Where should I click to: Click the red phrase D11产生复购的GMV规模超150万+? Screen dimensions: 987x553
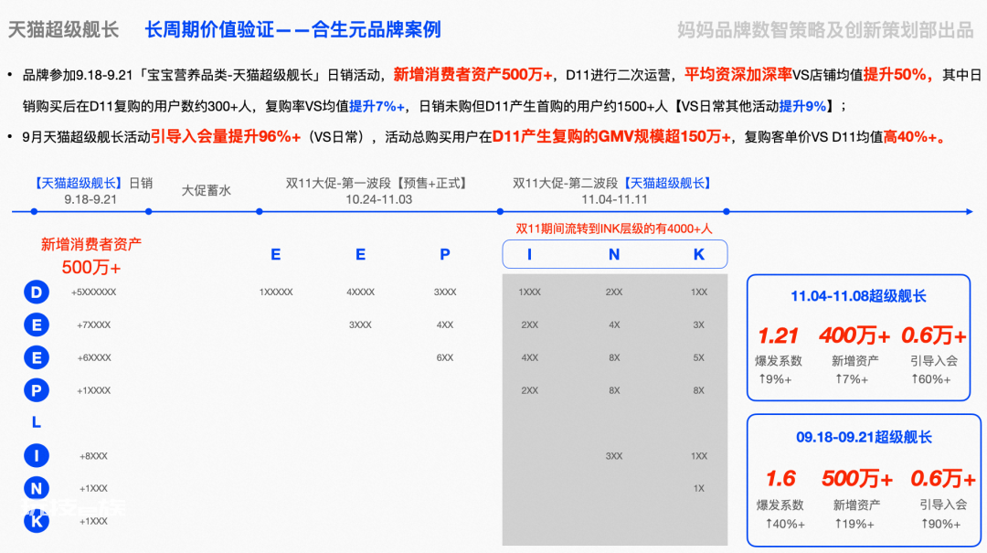coord(611,137)
